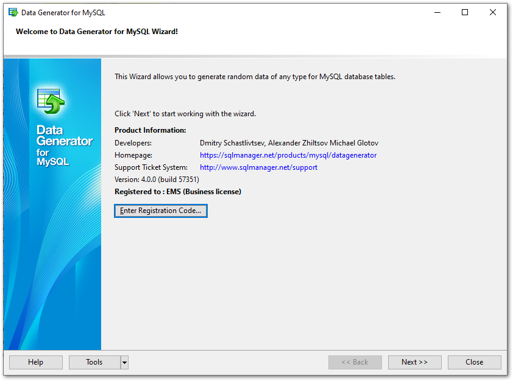The image size is (513, 381).
Task: Click the 'Support Ticket System:' label
Action: (x=151, y=167)
